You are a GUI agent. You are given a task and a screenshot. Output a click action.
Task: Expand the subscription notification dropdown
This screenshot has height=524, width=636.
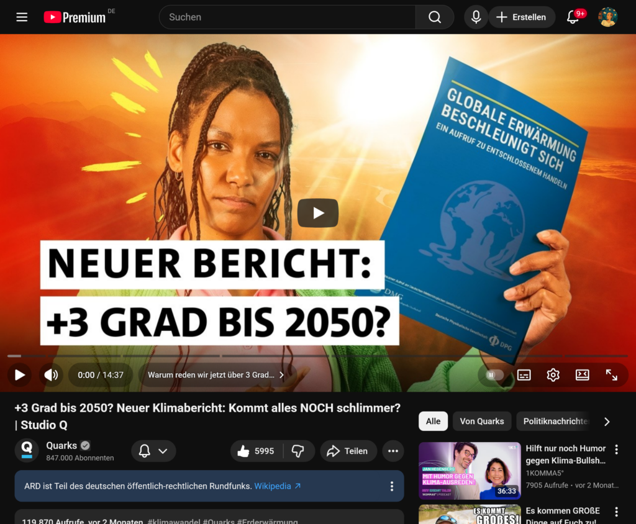coord(154,451)
